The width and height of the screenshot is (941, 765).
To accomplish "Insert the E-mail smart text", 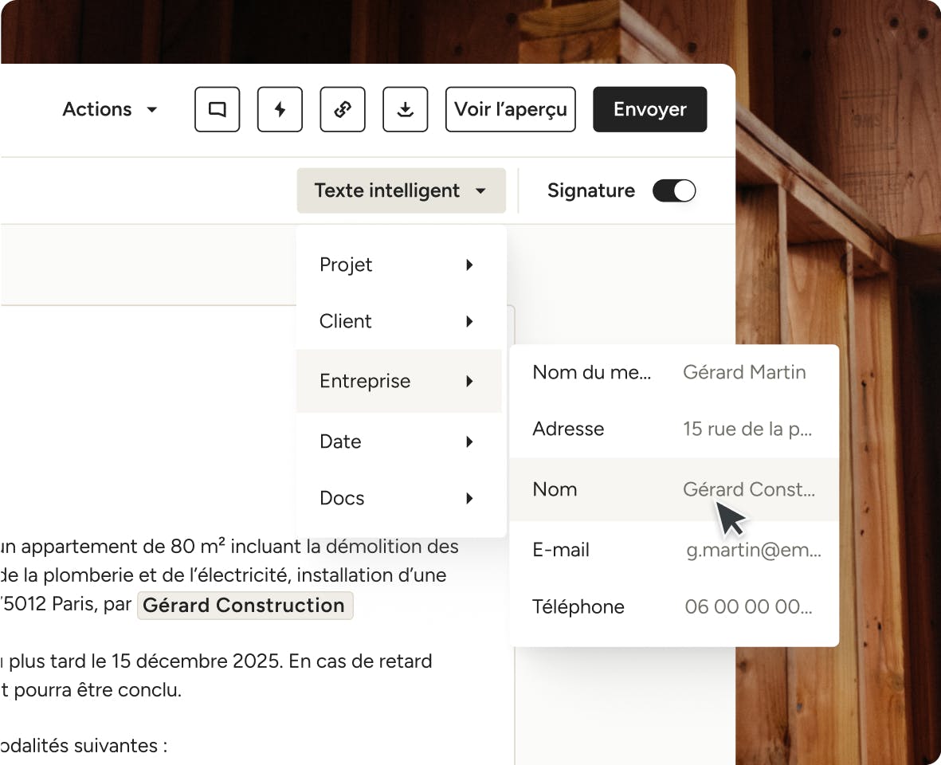I will click(673, 550).
